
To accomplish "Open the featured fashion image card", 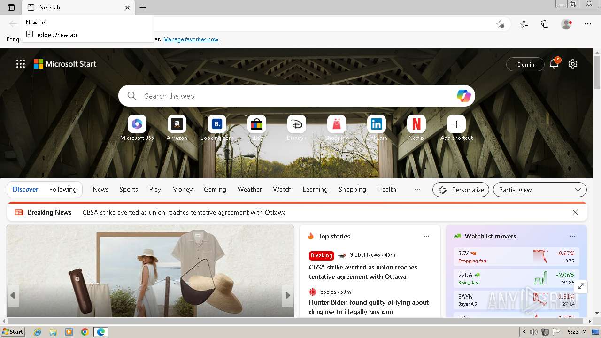I will click(x=150, y=271).
